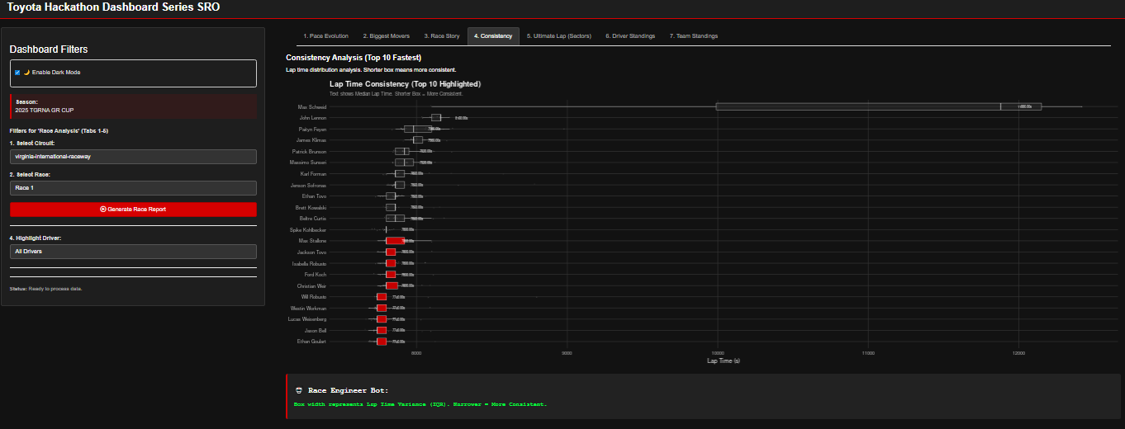Image resolution: width=1125 pixels, height=429 pixels.
Task: Open the Select Race dropdown showing Race 1
Action: pos(133,188)
